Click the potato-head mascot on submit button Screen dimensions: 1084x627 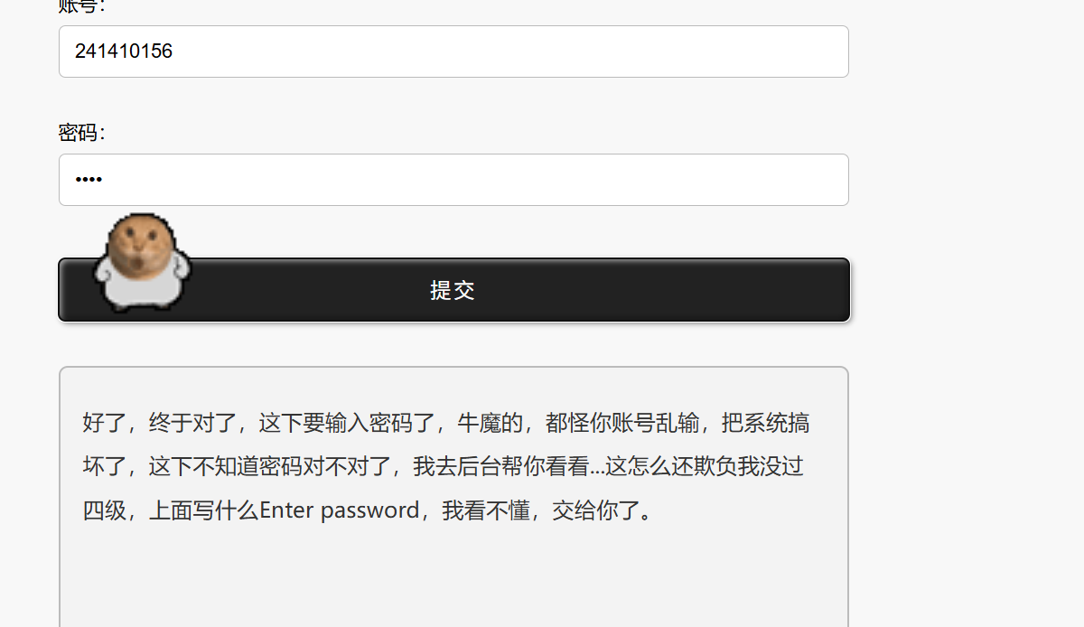coord(142,262)
